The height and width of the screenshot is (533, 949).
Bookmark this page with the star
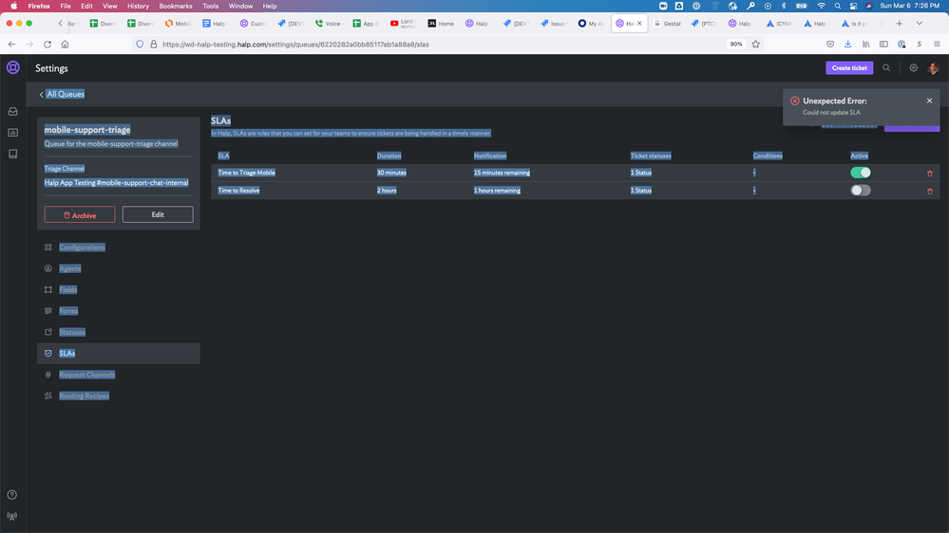tap(756, 45)
